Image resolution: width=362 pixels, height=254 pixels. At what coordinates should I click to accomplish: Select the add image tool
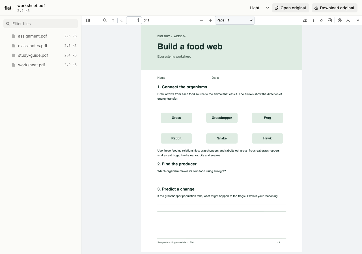(x=330, y=20)
